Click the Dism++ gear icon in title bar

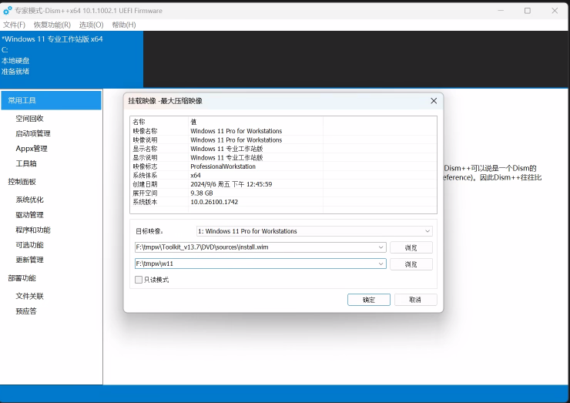[x=7, y=11]
